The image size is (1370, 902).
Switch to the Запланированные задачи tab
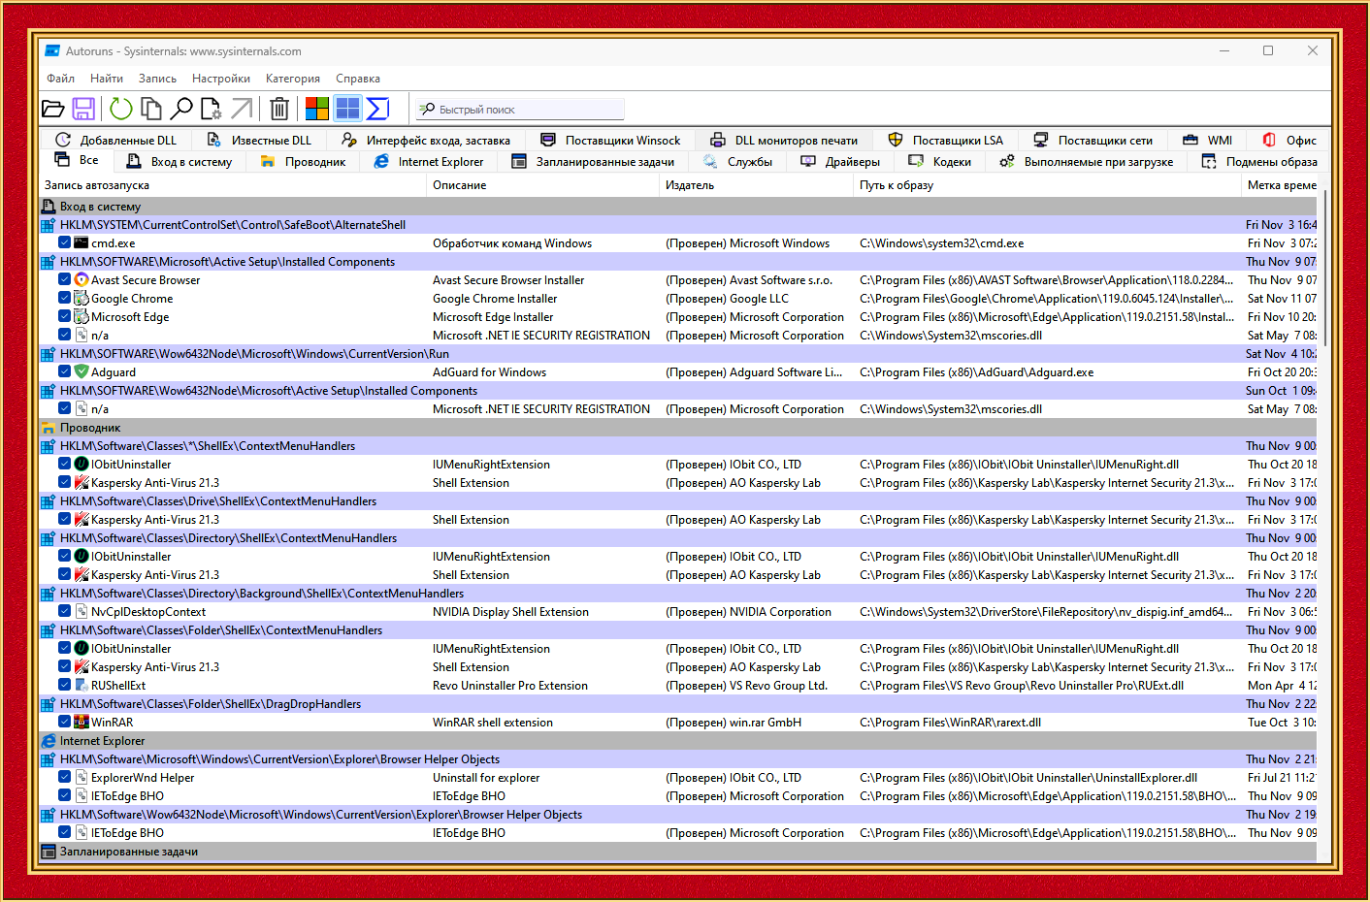[x=593, y=162]
